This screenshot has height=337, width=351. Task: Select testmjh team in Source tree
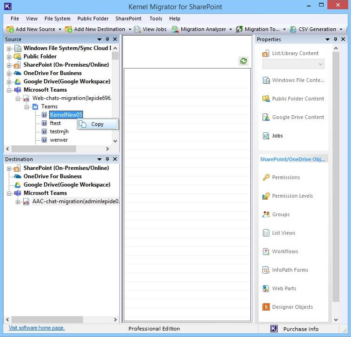click(x=59, y=131)
